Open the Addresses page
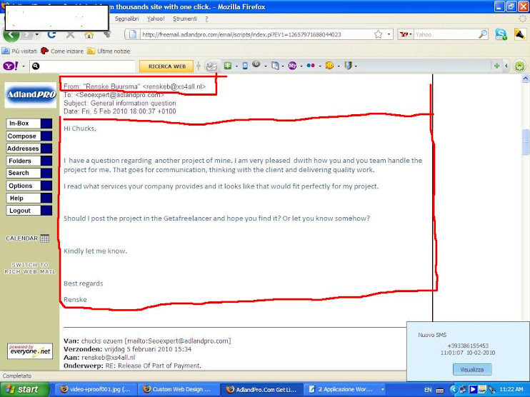530x397 pixels. [x=29, y=149]
